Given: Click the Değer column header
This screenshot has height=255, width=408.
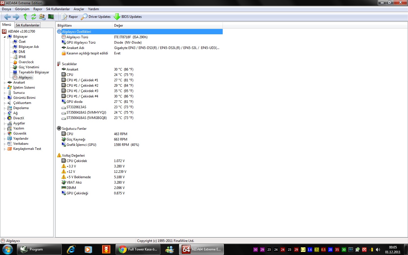Looking at the screenshot, I should (167, 25).
